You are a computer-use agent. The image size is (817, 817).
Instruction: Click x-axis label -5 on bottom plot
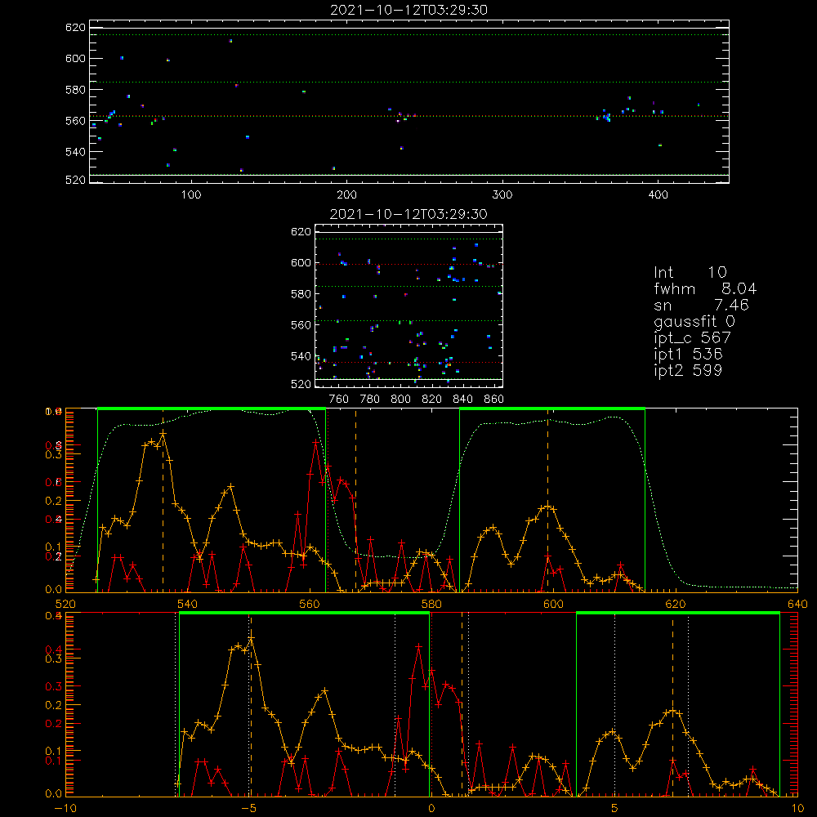point(248,809)
